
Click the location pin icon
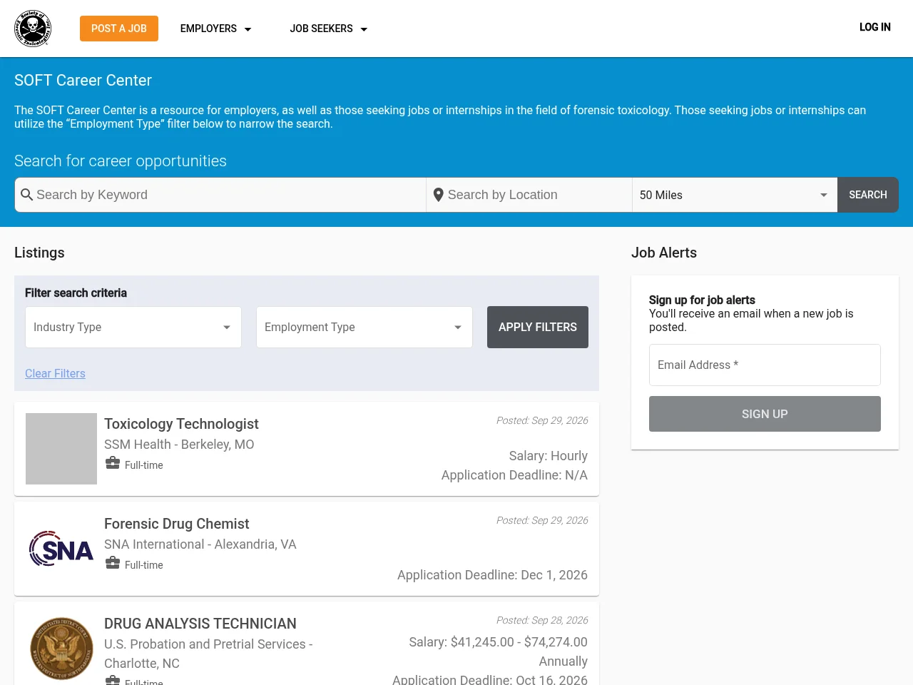(x=439, y=195)
